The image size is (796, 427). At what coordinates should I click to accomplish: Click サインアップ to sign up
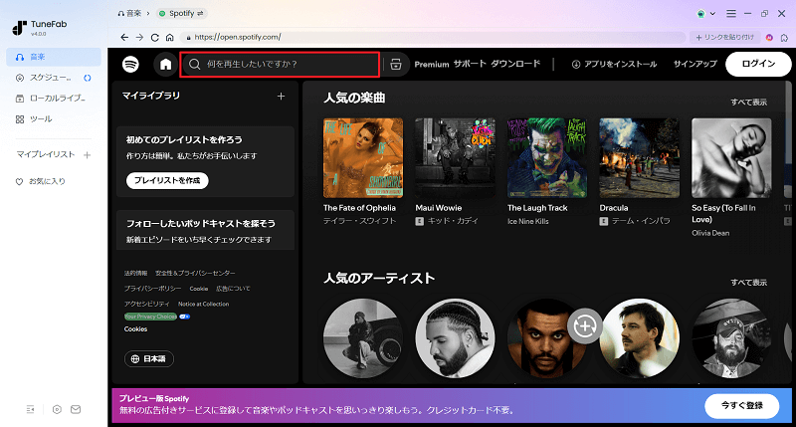click(x=695, y=64)
